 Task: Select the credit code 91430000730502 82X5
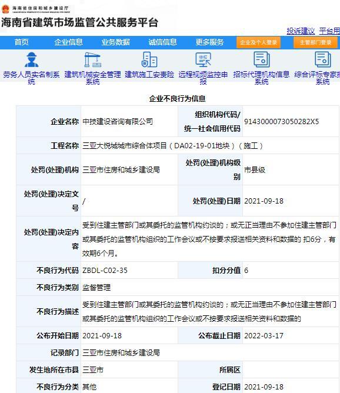coord(281,122)
